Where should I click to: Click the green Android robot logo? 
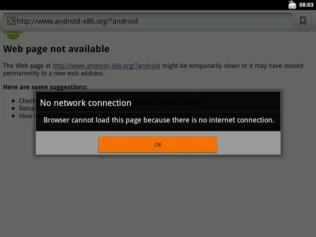point(13,36)
